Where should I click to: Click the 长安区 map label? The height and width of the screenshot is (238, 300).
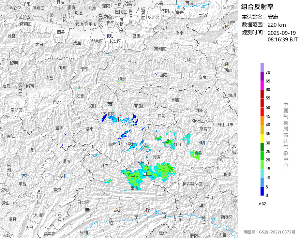point(115,41)
